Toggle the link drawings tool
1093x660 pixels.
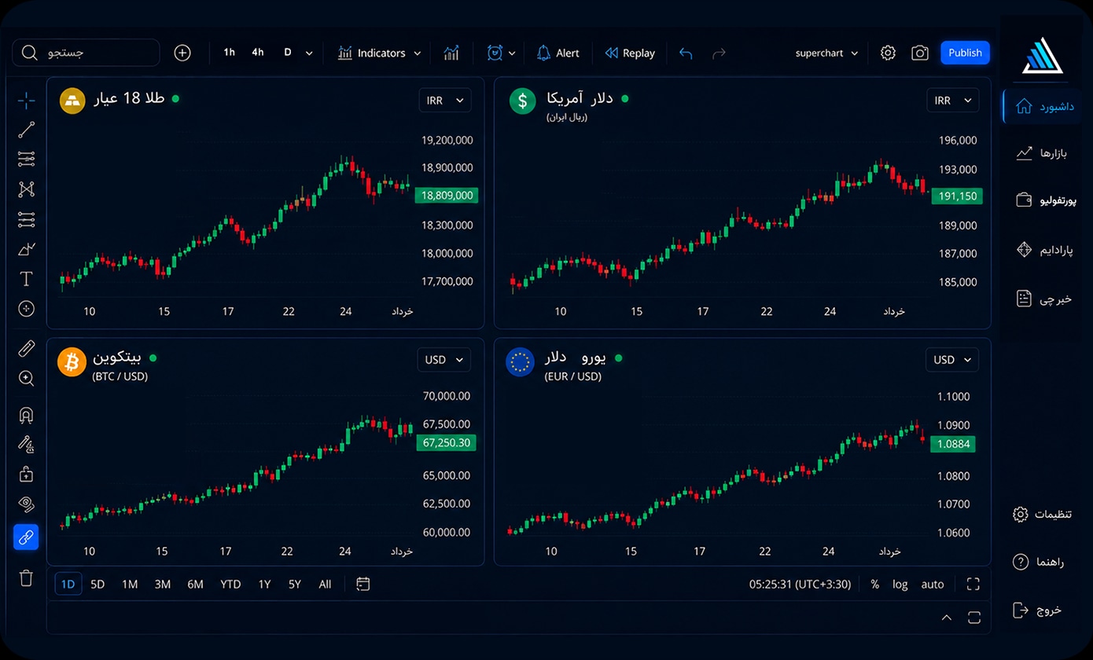coord(26,537)
